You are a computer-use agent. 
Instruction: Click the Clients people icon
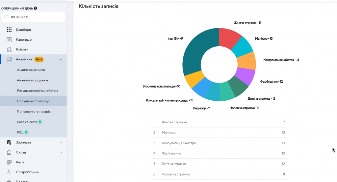point(9,50)
